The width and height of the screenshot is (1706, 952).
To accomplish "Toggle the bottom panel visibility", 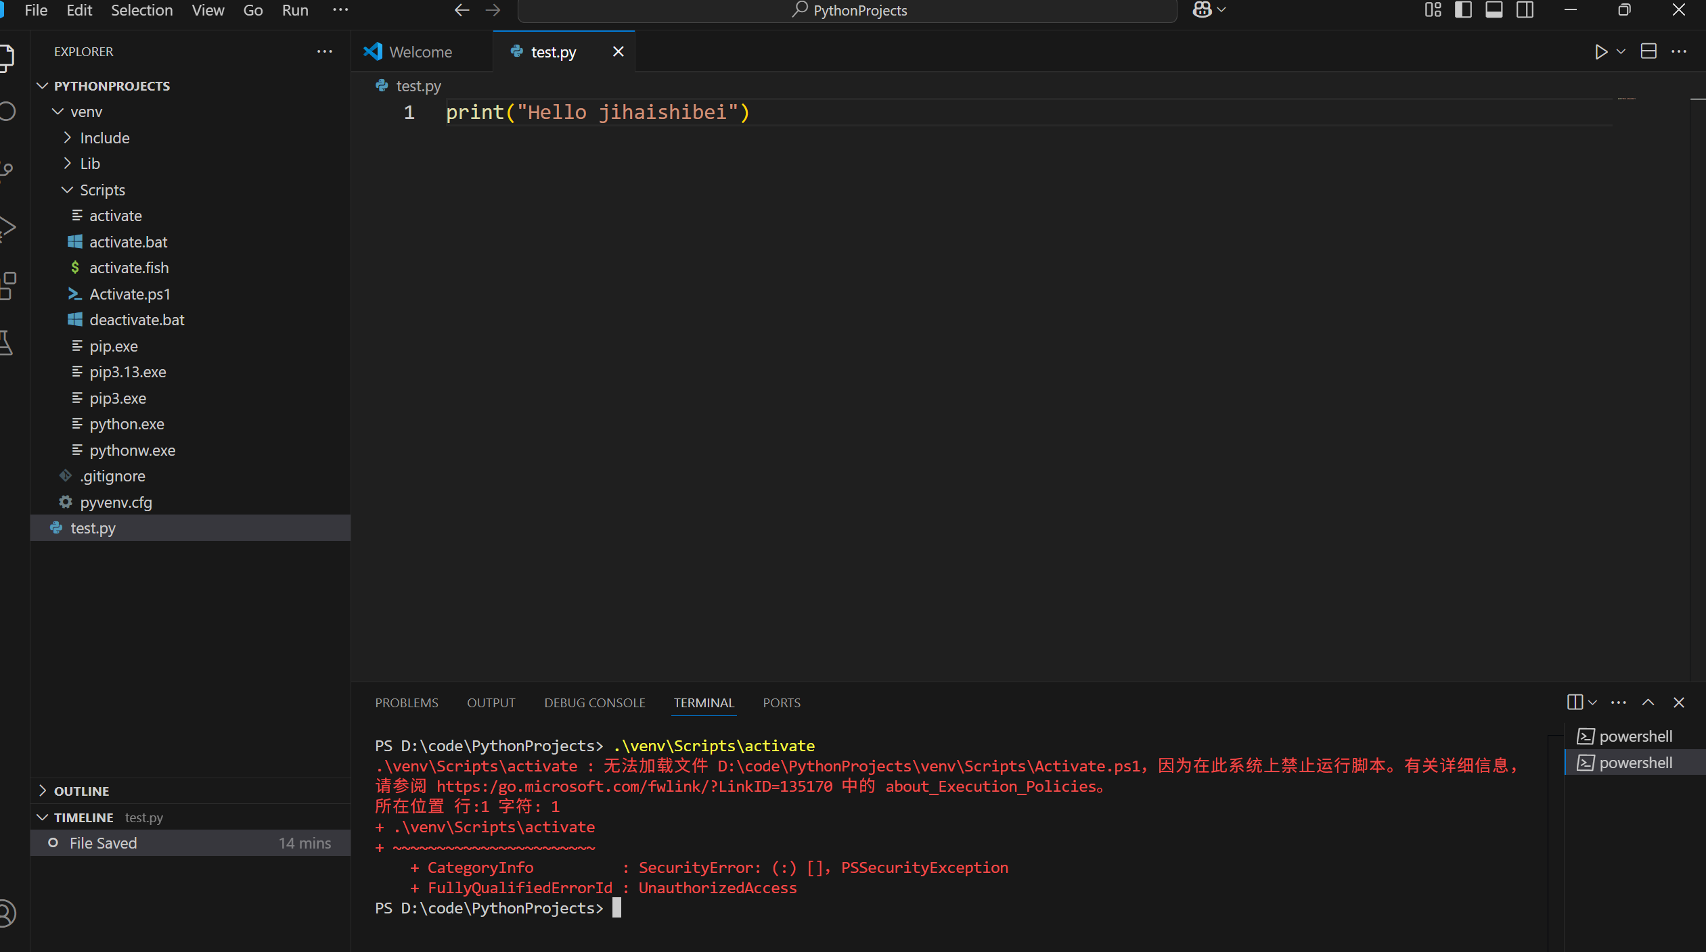I will coord(1494,10).
